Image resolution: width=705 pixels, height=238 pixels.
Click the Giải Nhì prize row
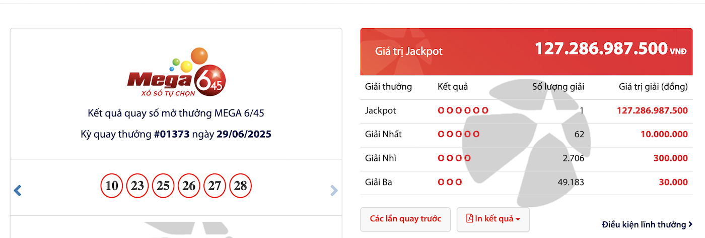tap(526, 158)
